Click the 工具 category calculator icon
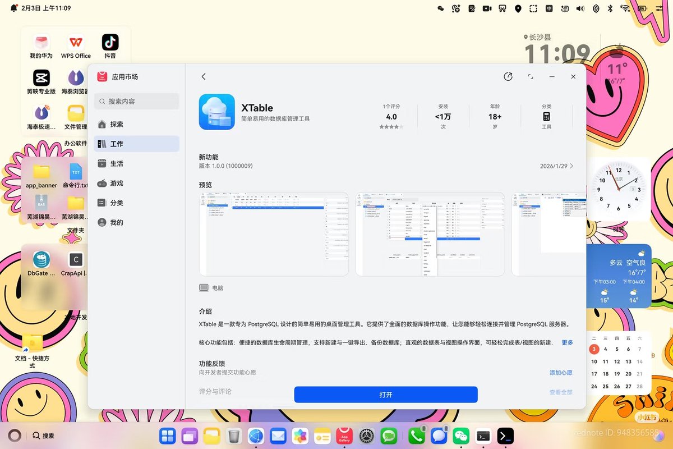The width and height of the screenshot is (673, 449). tap(546, 117)
